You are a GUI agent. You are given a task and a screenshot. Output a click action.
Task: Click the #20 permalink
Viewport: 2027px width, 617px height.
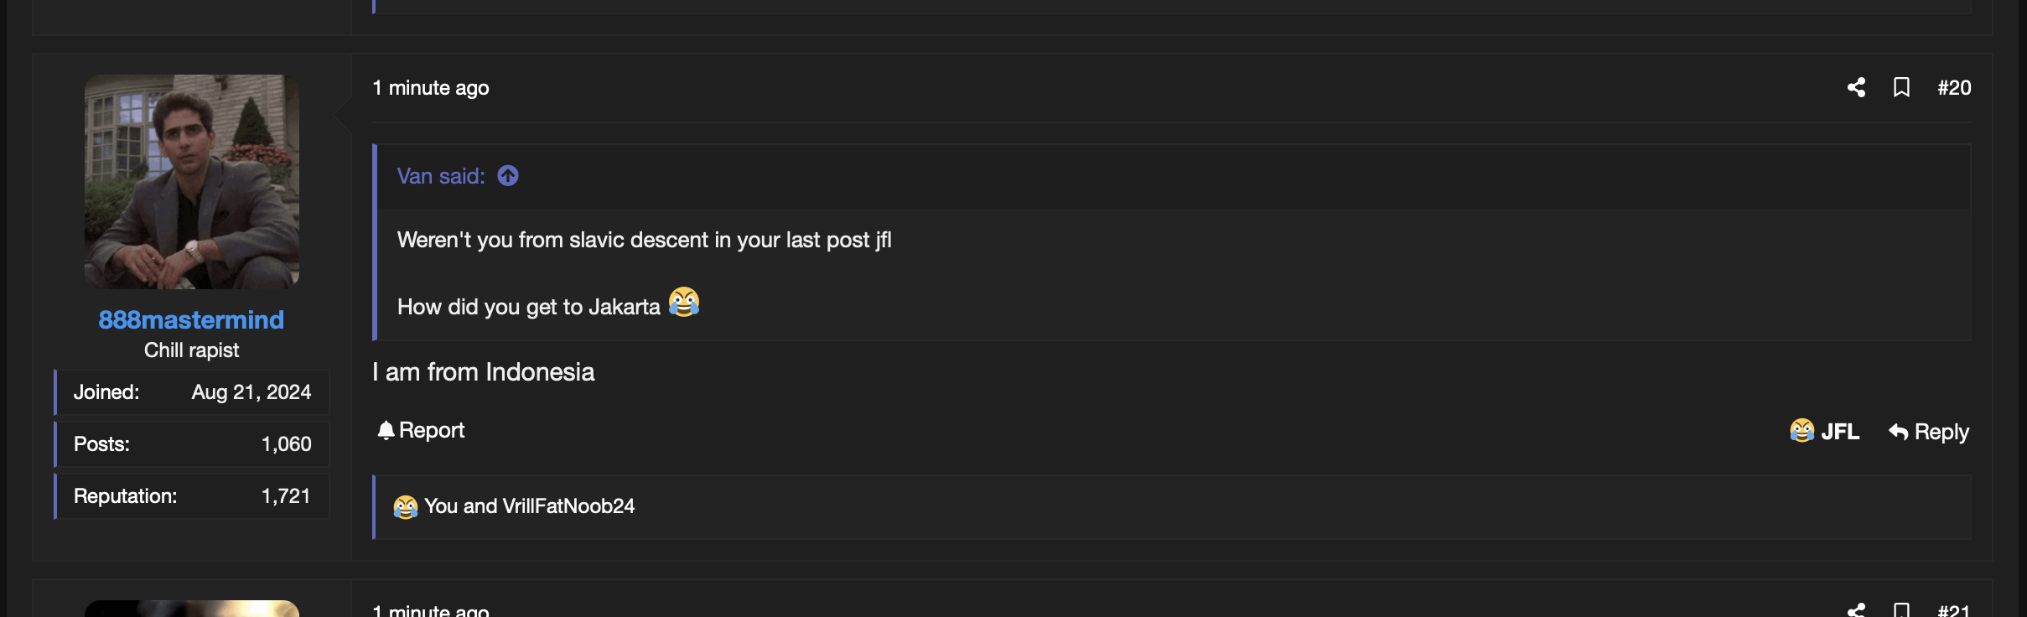pos(1954,87)
